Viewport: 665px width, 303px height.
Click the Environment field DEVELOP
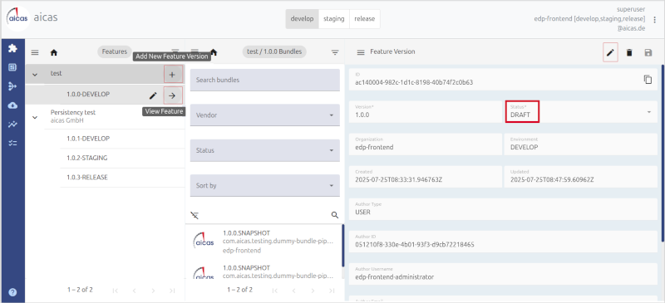[580, 144]
